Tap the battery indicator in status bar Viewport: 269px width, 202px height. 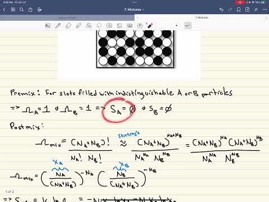(x=263, y=2)
